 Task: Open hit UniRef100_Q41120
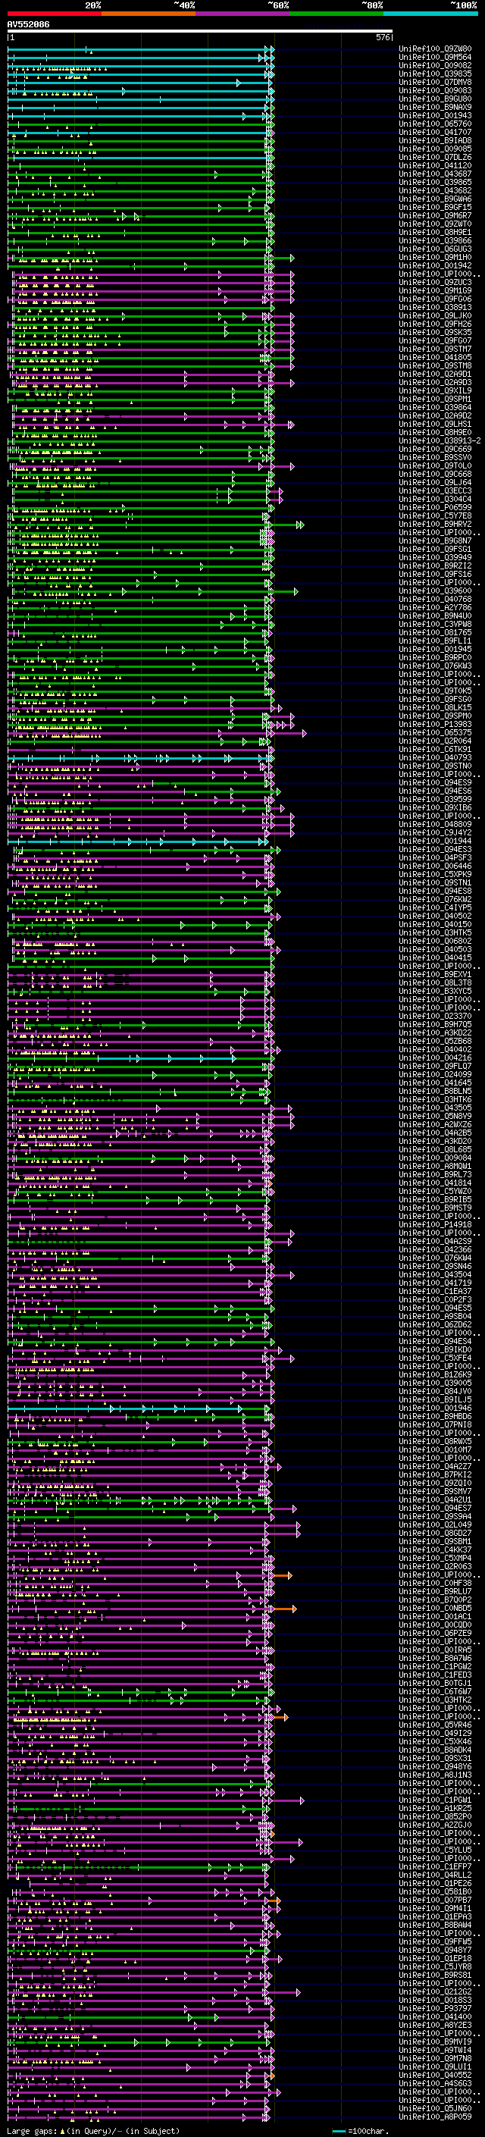(x=435, y=165)
